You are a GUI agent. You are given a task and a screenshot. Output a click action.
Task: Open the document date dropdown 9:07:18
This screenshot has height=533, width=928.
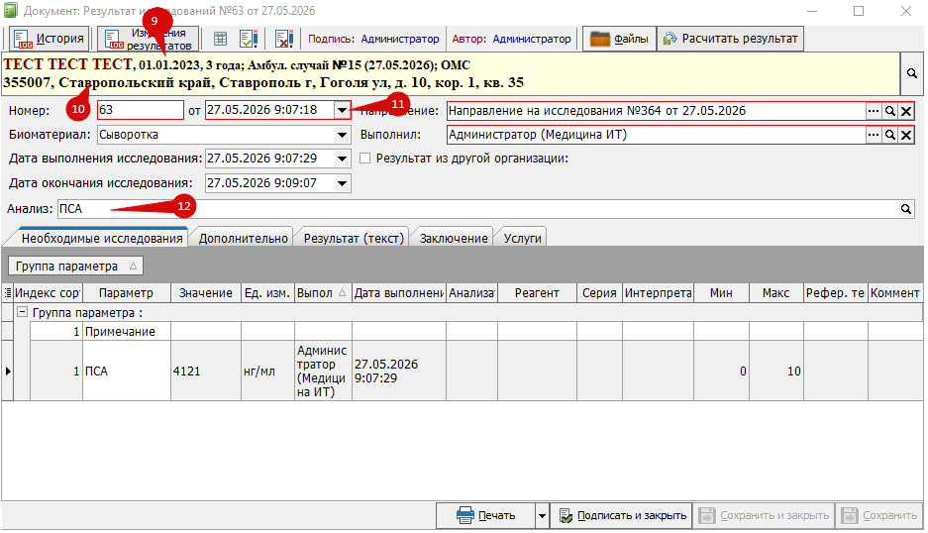(x=342, y=110)
